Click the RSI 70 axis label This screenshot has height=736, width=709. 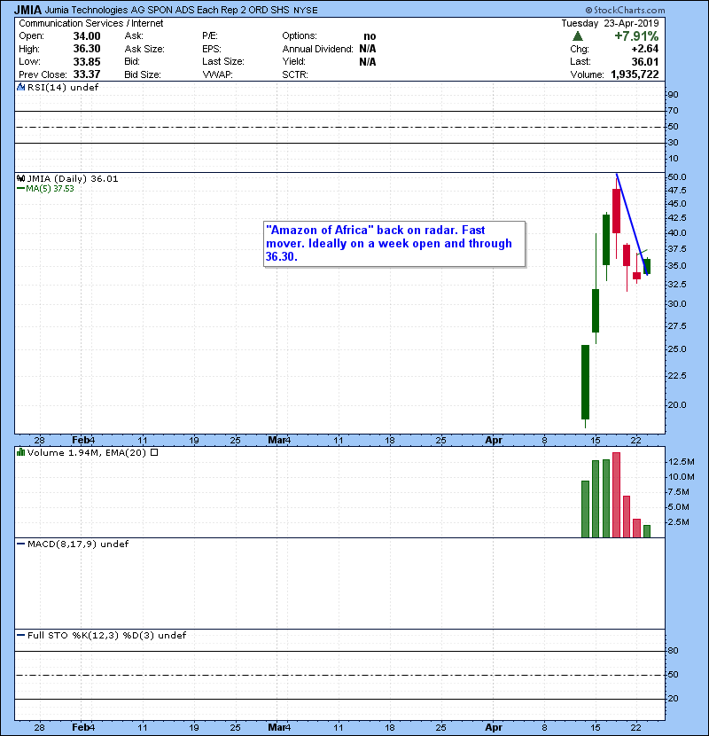point(673,110)
